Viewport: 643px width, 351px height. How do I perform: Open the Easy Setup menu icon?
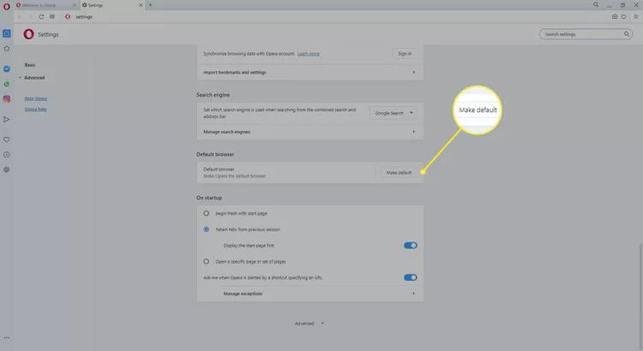click(635, 16)
